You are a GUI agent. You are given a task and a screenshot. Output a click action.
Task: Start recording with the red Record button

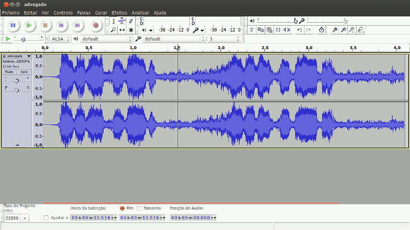coord(95,25)
